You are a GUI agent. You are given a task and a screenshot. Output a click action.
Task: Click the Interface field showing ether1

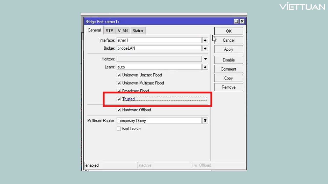coord(159,40)
